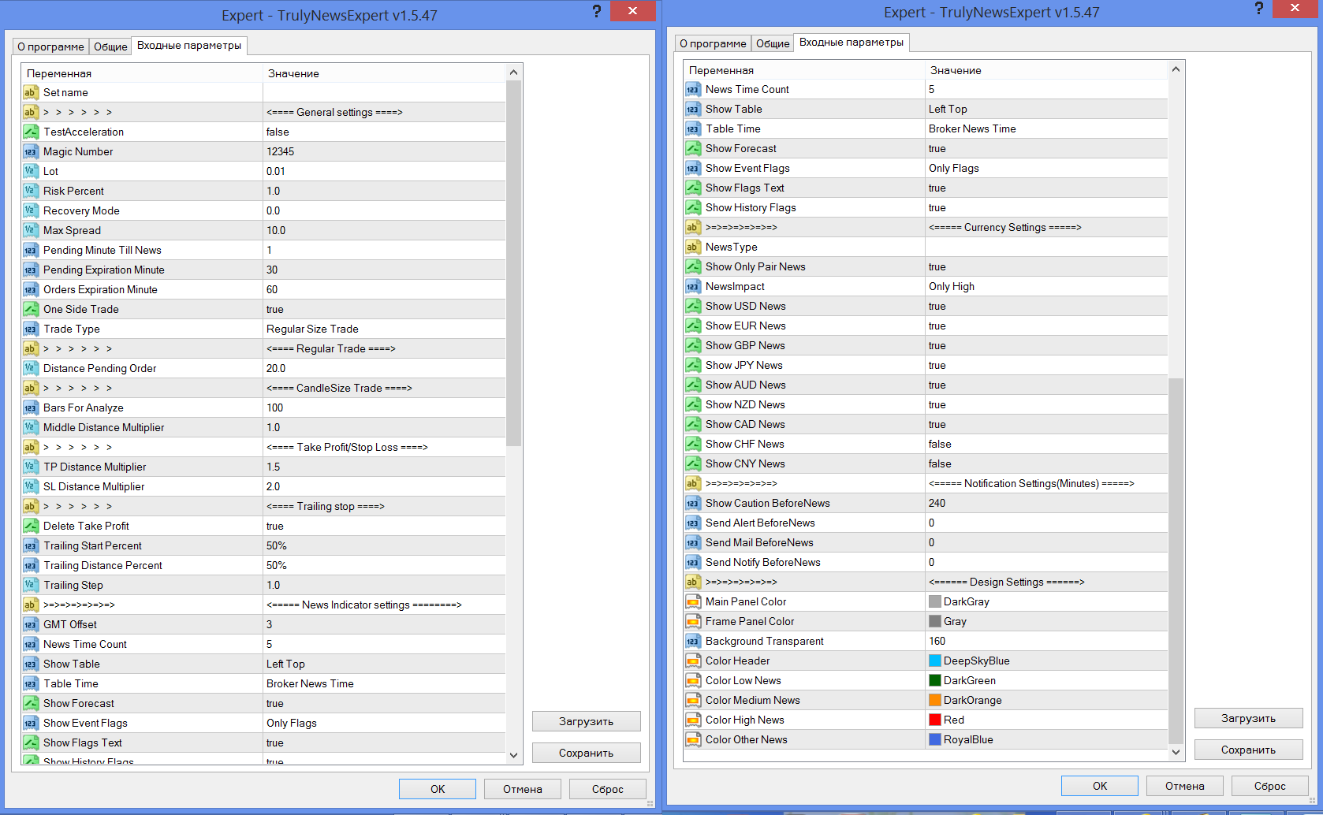This screenshot has width=1323, height=815.
Task: Click the icon beside Bars For Analyze
Action: [x=30, y=407]
